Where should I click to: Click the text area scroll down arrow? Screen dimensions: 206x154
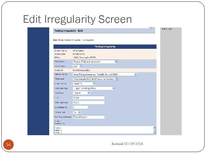coord(154,133)
